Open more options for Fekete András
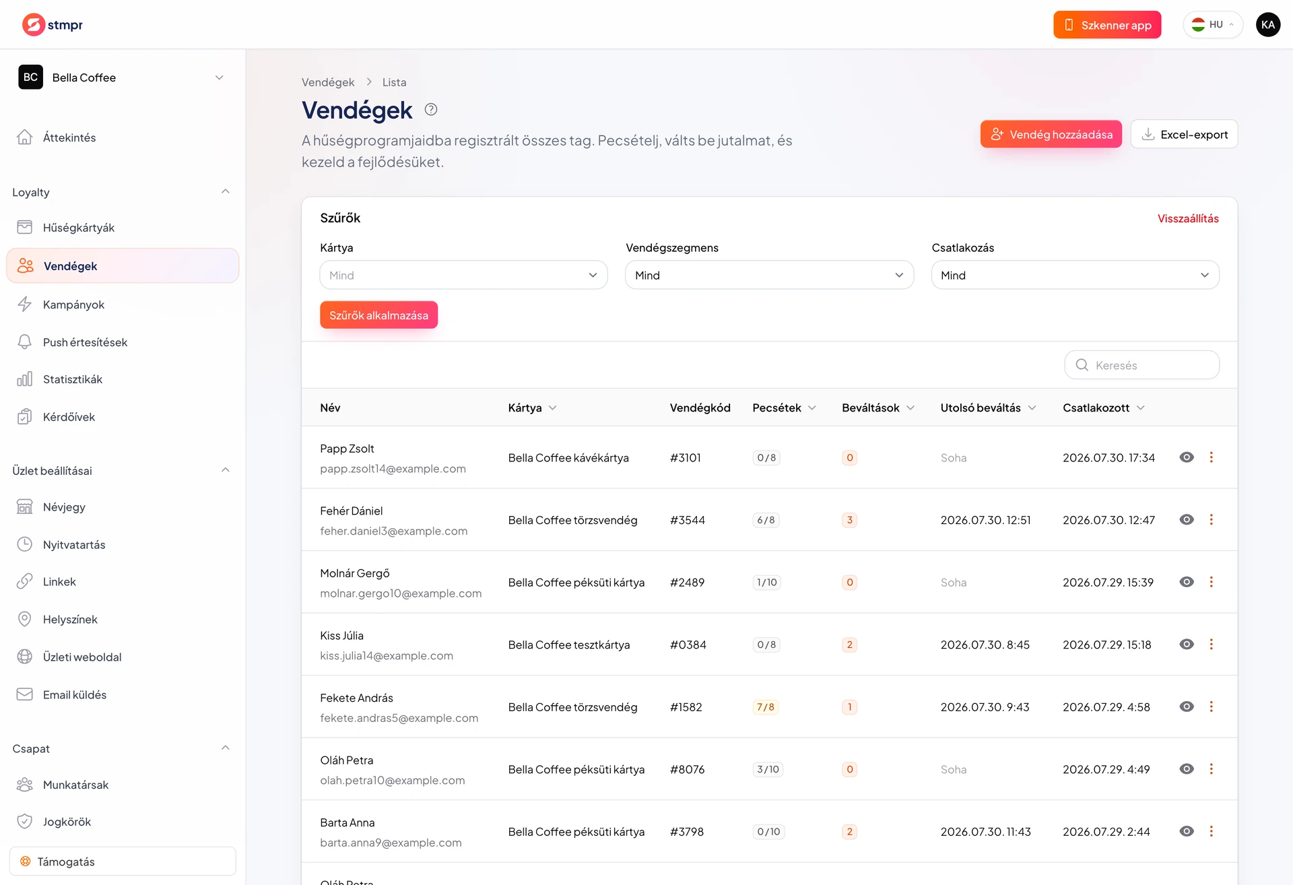 [1211, 707]
